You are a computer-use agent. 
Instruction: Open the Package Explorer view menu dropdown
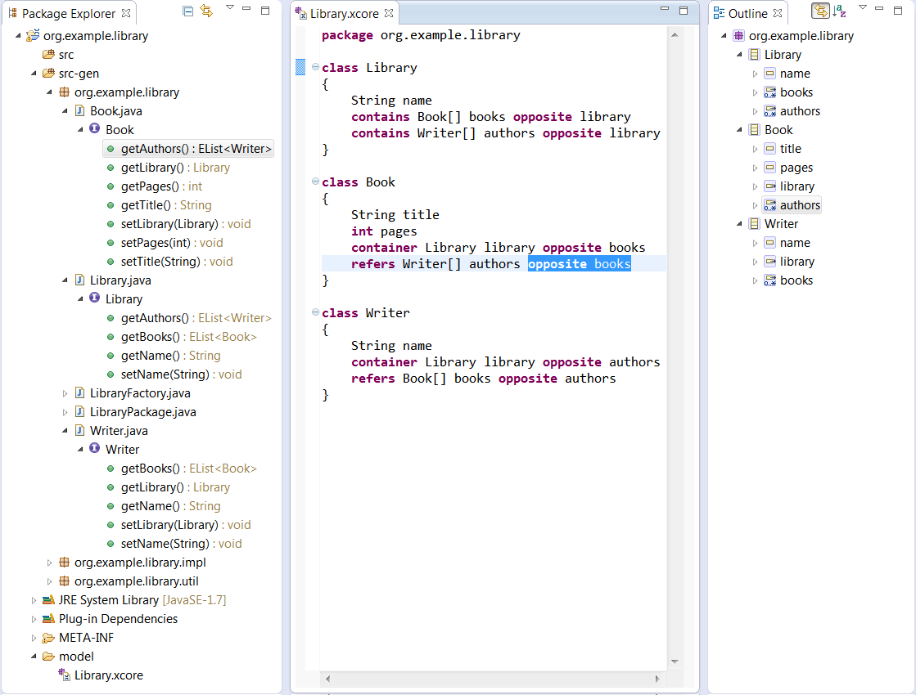pyautogui.click(x=230, y=8)
